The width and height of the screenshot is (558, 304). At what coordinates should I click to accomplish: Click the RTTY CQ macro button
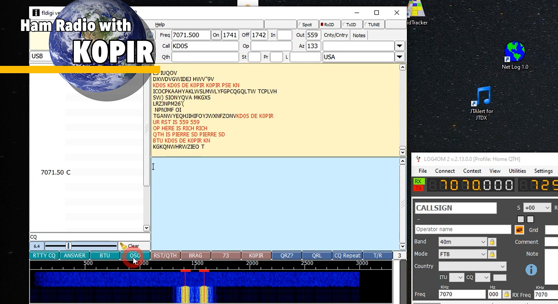[44, 255]
